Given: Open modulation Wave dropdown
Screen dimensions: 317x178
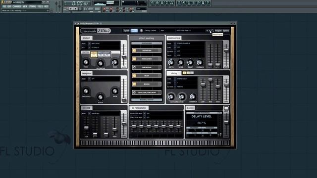Looking at the screenshot, I should point(175,55).
